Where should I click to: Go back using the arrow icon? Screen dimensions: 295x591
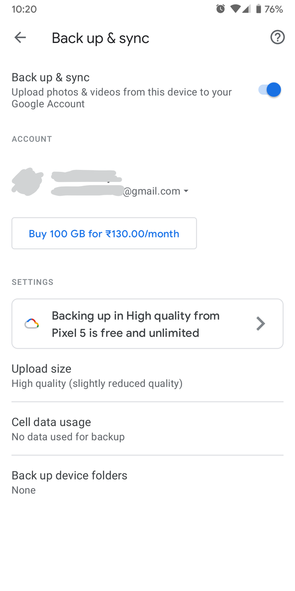coord(20,37)
